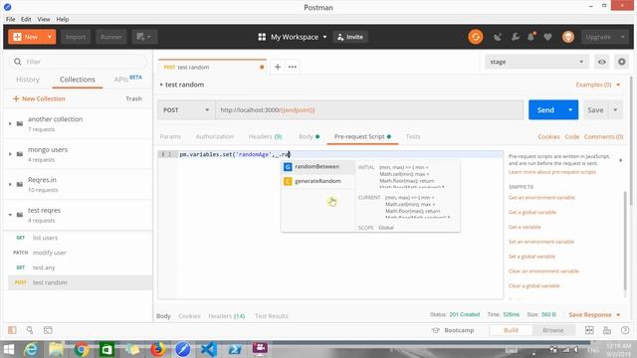Select randomBetween autocomplete suggestion
The image size is (637, 358).
click(318, 167)
